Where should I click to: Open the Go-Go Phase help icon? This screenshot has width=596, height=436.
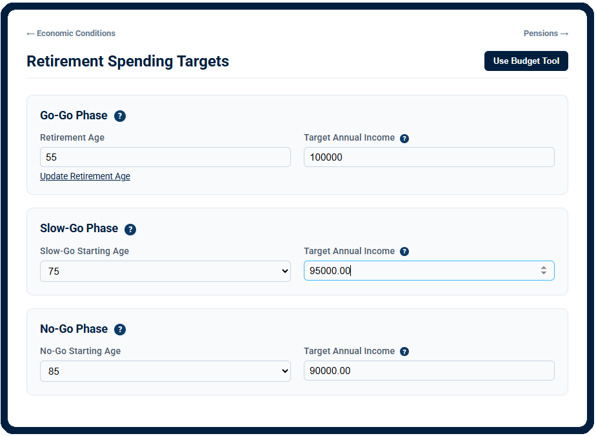[120, 116]
